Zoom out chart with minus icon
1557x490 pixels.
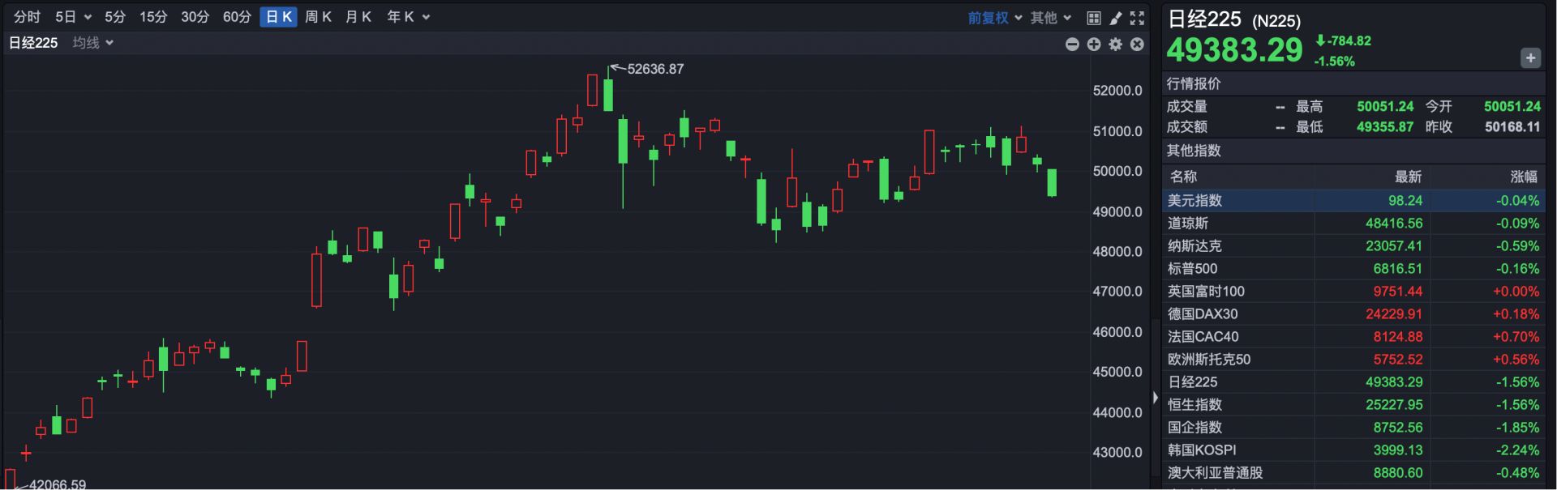coord(1072,45)
